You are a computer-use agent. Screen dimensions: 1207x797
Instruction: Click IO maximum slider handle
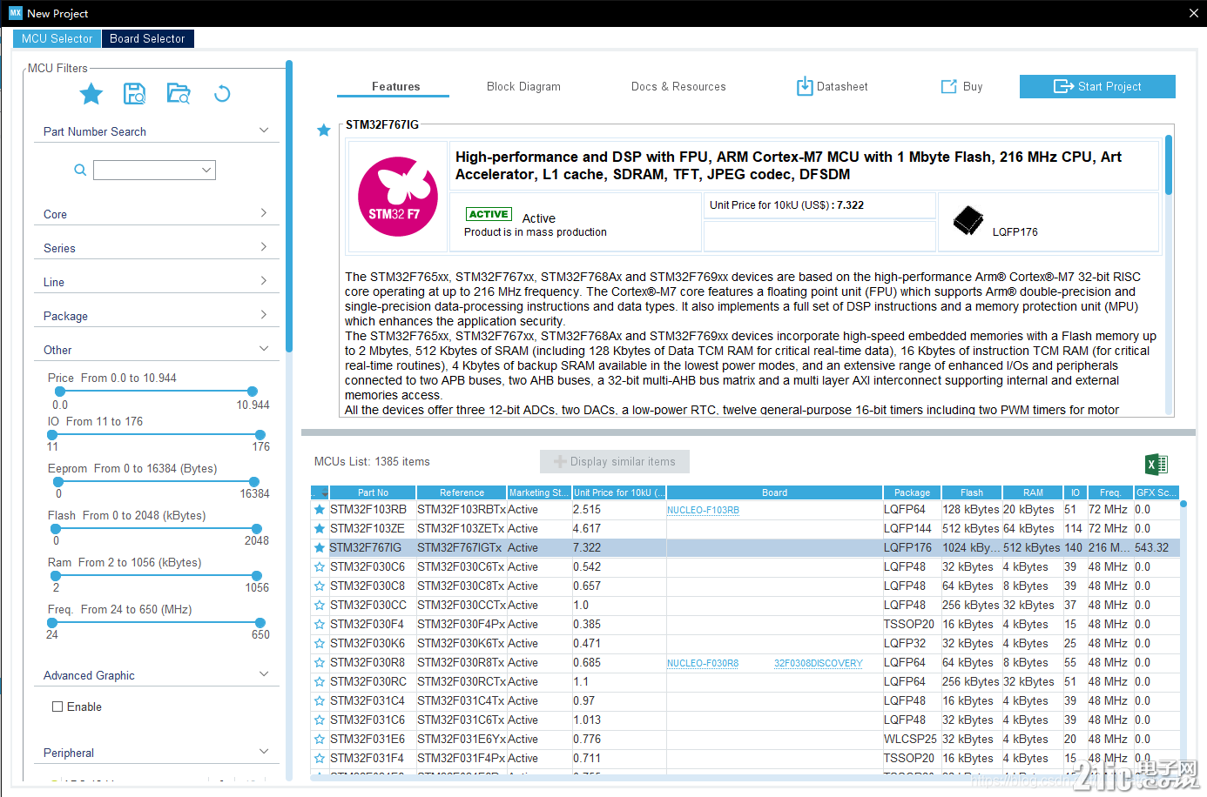260,435
